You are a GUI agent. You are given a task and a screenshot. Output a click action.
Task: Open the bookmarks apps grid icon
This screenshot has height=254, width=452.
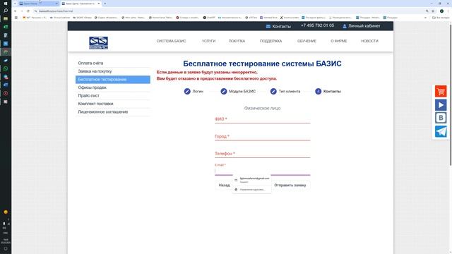click(x=16, y=18)
